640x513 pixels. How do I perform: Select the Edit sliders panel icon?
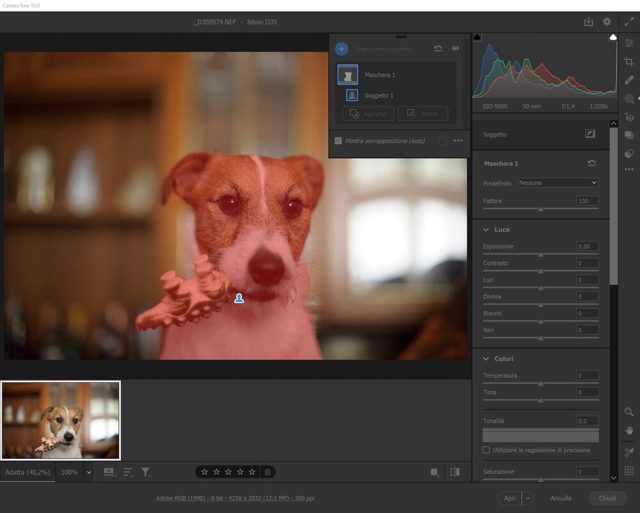pyautogui.click(x=629, y=43)
